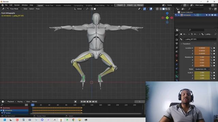Click the properties editor search field
Image resolution: width=218 pixels, height=122 pixels.
196,30
